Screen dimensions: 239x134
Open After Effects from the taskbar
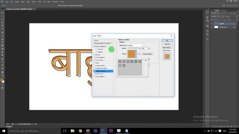(96, 131)
